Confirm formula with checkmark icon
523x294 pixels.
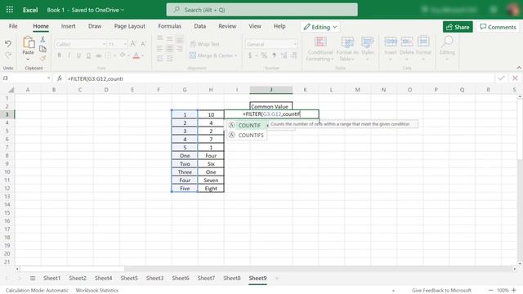(501, 78)
